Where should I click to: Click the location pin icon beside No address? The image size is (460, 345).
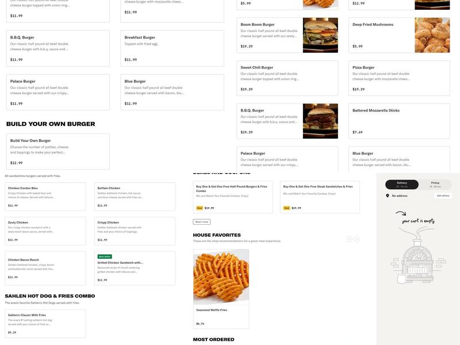click(x=387, y=195)
